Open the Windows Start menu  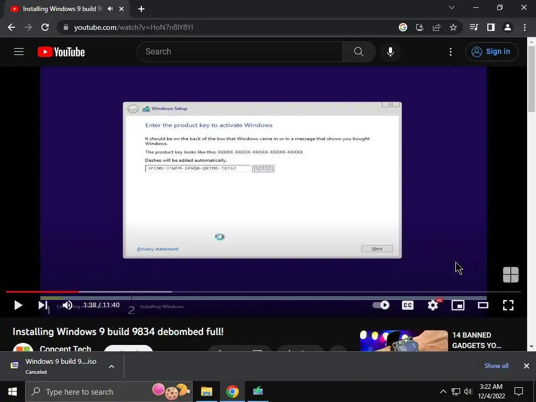(13, 392)
